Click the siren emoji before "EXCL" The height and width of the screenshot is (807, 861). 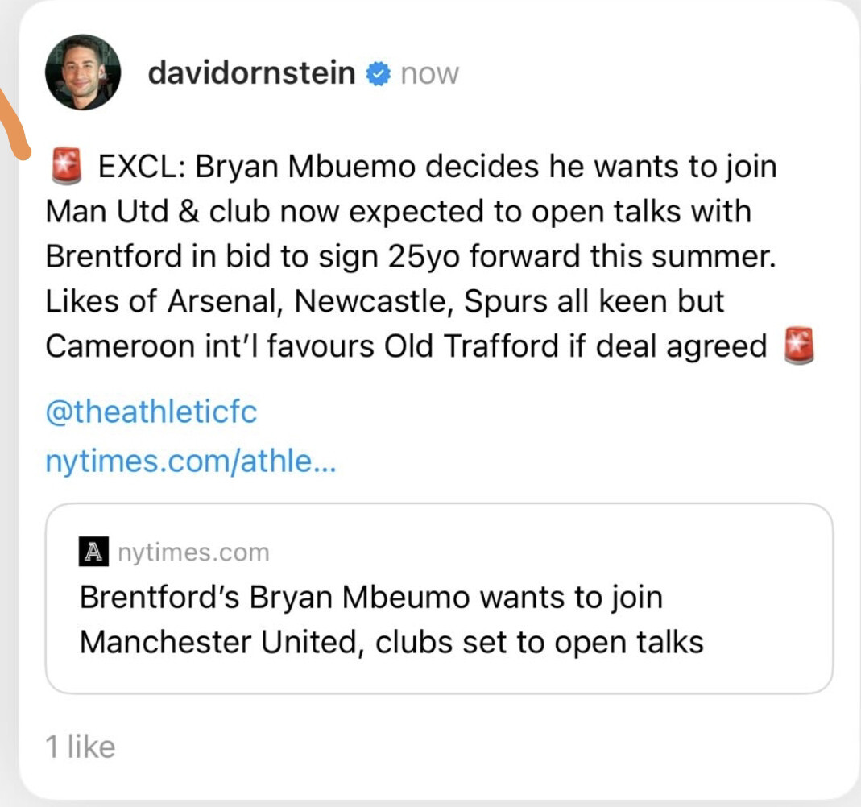tap(66, 168)
